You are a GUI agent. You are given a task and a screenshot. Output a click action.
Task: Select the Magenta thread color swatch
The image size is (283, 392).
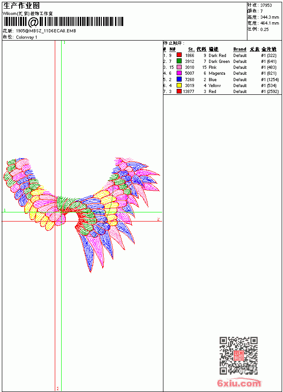179,73
